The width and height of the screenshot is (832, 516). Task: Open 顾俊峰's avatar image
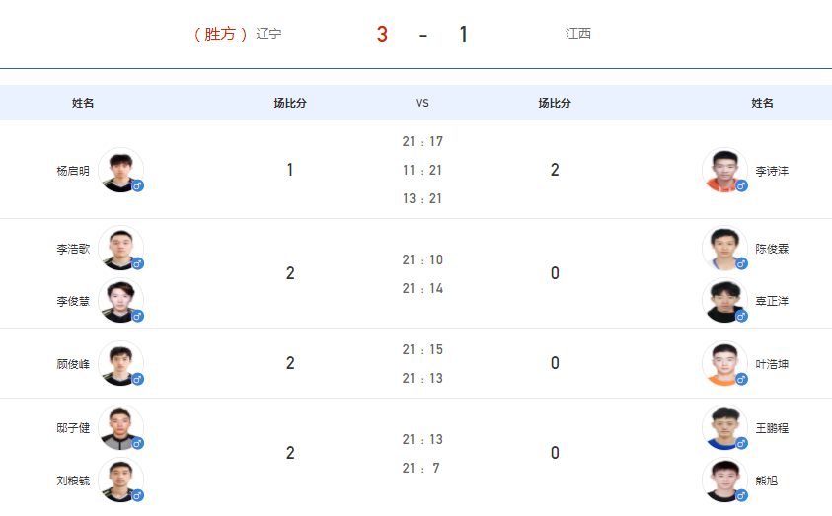pyautogui.click(x=121, y=363)
